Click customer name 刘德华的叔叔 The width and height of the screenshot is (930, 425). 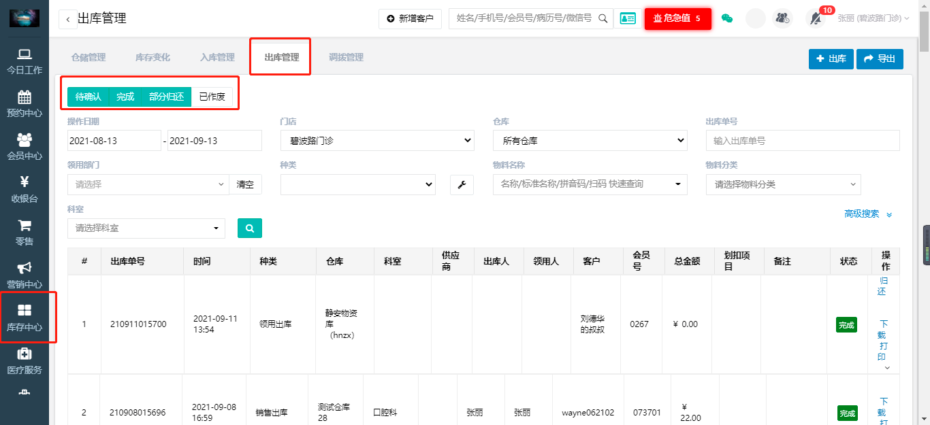593,324
